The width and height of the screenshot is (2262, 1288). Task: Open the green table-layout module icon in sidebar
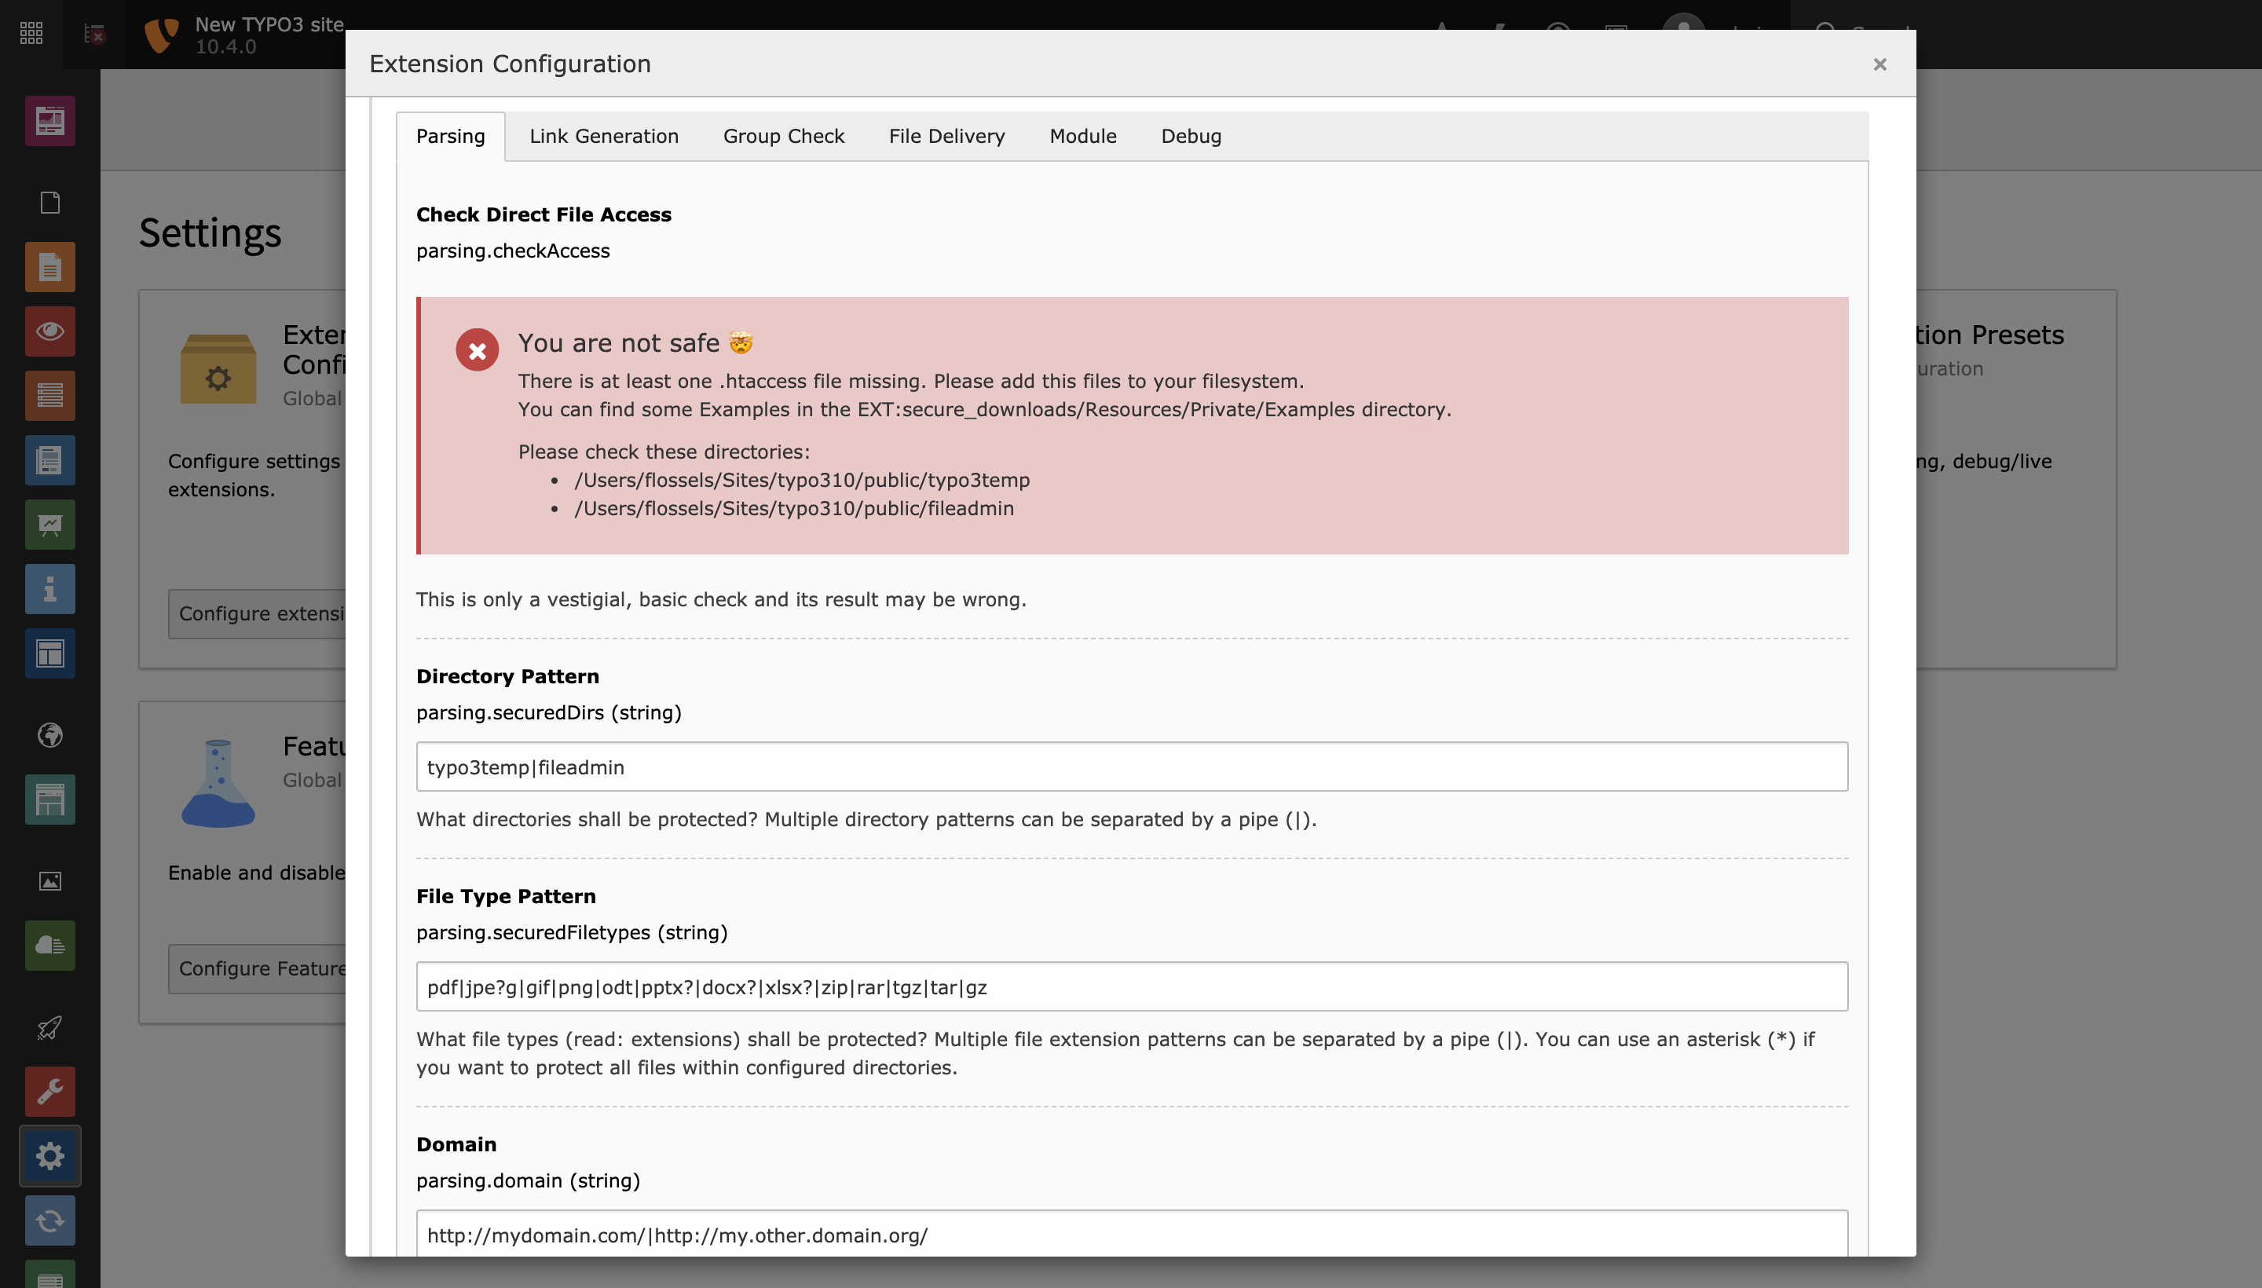point(49,800)
